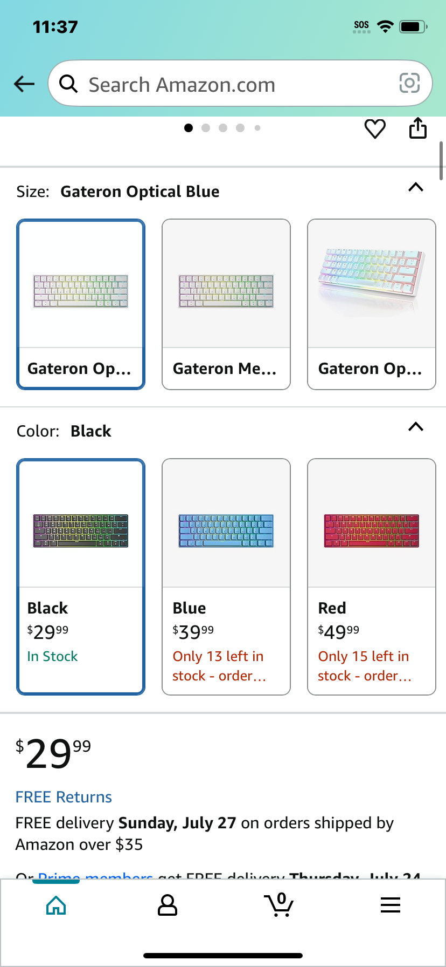Tap the back arrow icon
Viewport: 446px width, 967px height.
(24, 84)
